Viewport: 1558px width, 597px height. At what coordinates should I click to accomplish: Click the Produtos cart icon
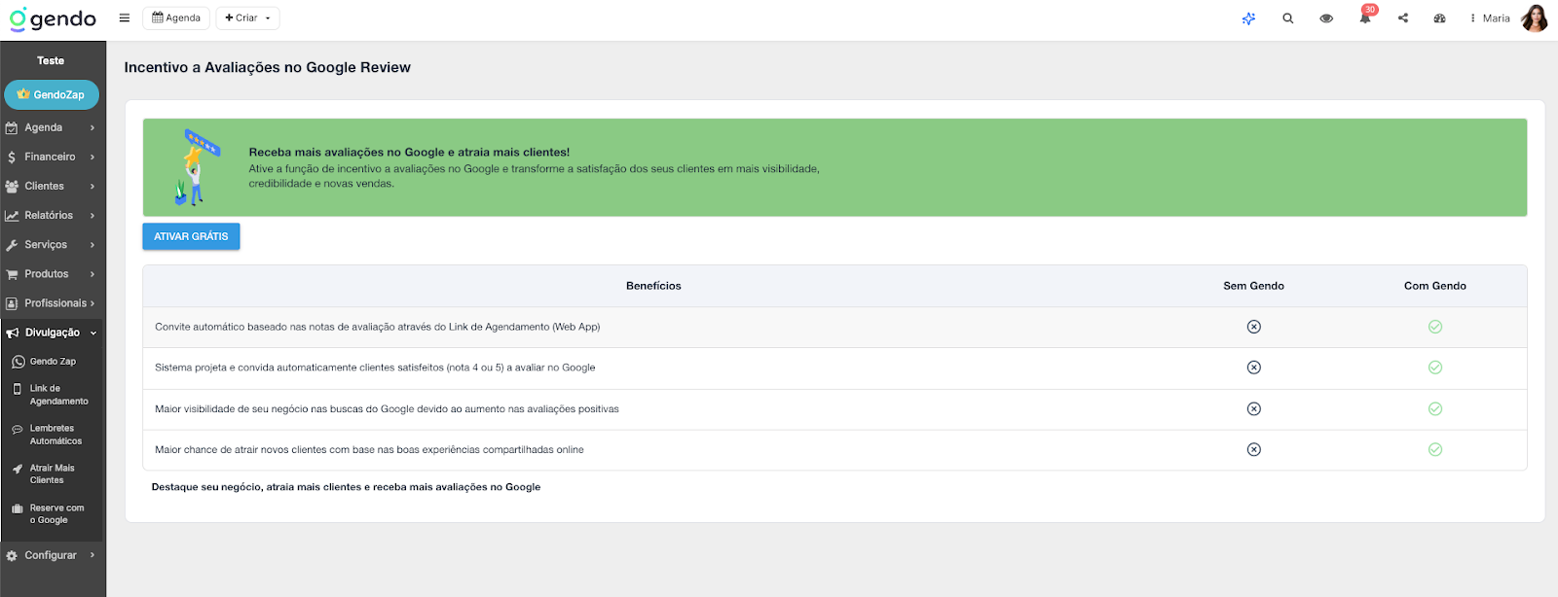12,275
